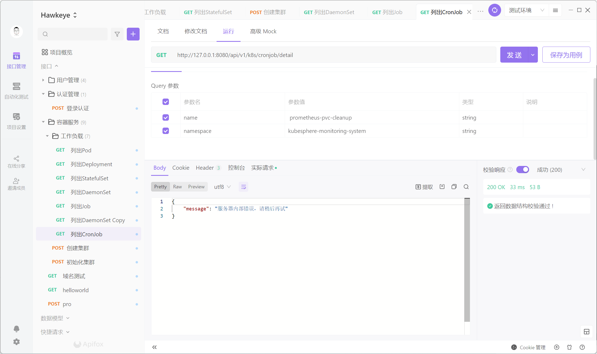597x354 pixels.
Task: Click the download response icon
Action: tap(442, 187)
